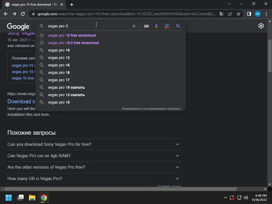Open the volume control in tray

[x=246, y=198]
